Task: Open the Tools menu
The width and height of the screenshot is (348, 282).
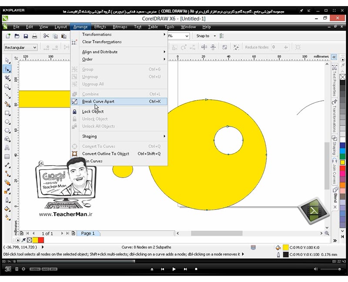Action: pos(169,27)
